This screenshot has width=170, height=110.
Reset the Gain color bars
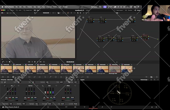pyautogui.click(x=56, y=86)
